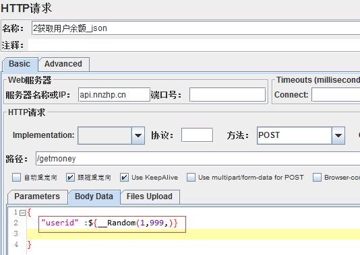Click the Implementation combo box field
This screenshot has height=255, width=360.
(x=104, y=135)
